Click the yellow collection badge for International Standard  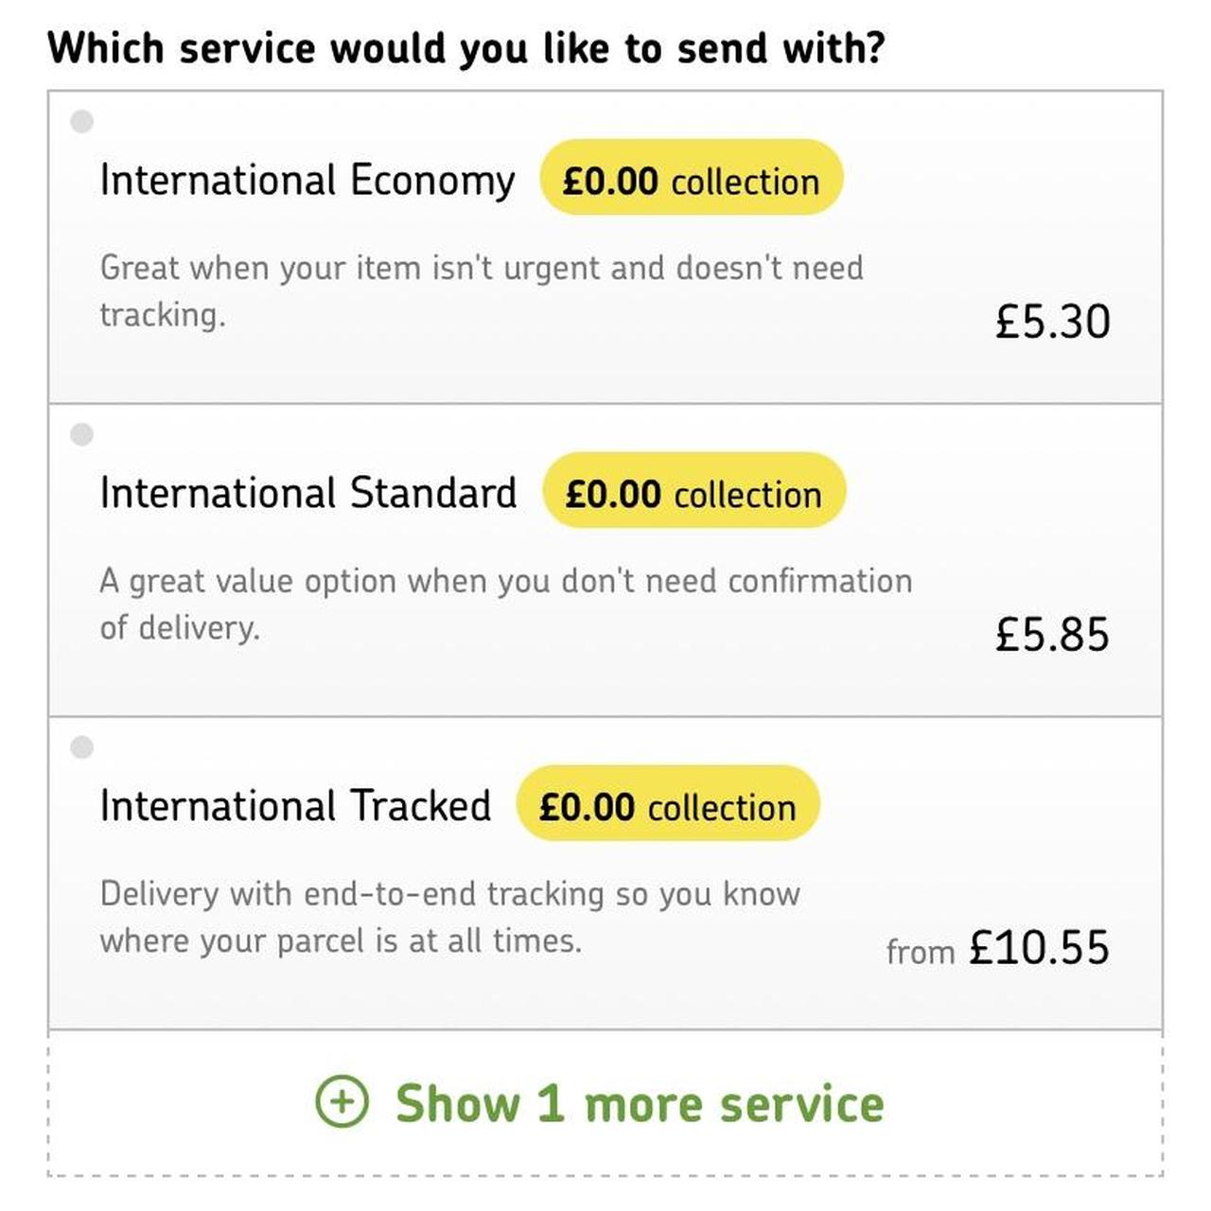pos(693,492)
